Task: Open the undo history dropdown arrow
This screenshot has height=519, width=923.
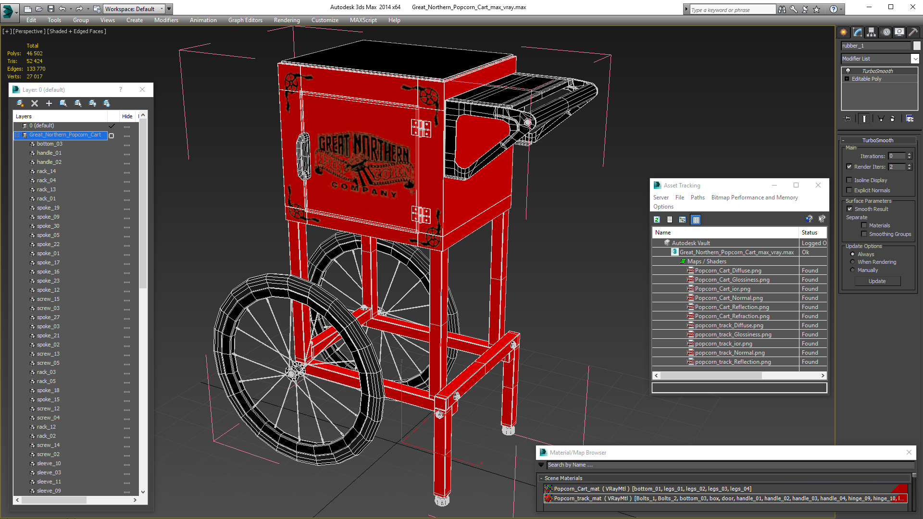Action: click(x=71, y=9)
